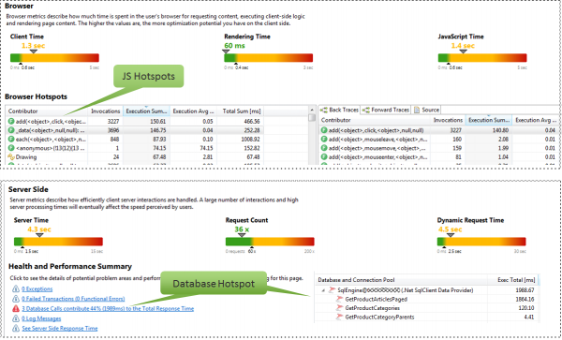Click icon beside GetProductCategories
This screenshot has width=562, height=340.
(339, 308)
